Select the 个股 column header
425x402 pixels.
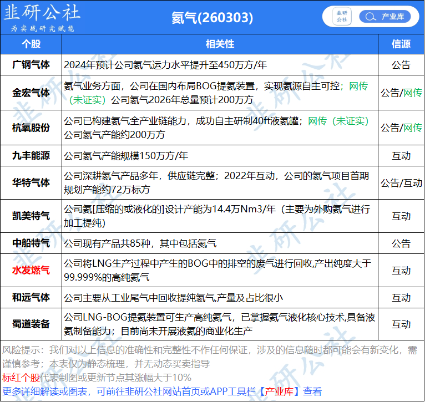31,44
